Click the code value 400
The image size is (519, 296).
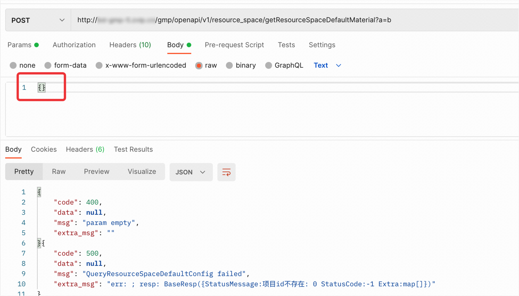(x=92, y=202)
